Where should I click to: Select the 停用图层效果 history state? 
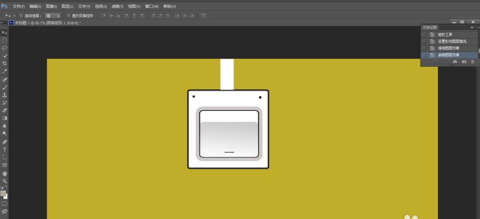coord(448,48)
